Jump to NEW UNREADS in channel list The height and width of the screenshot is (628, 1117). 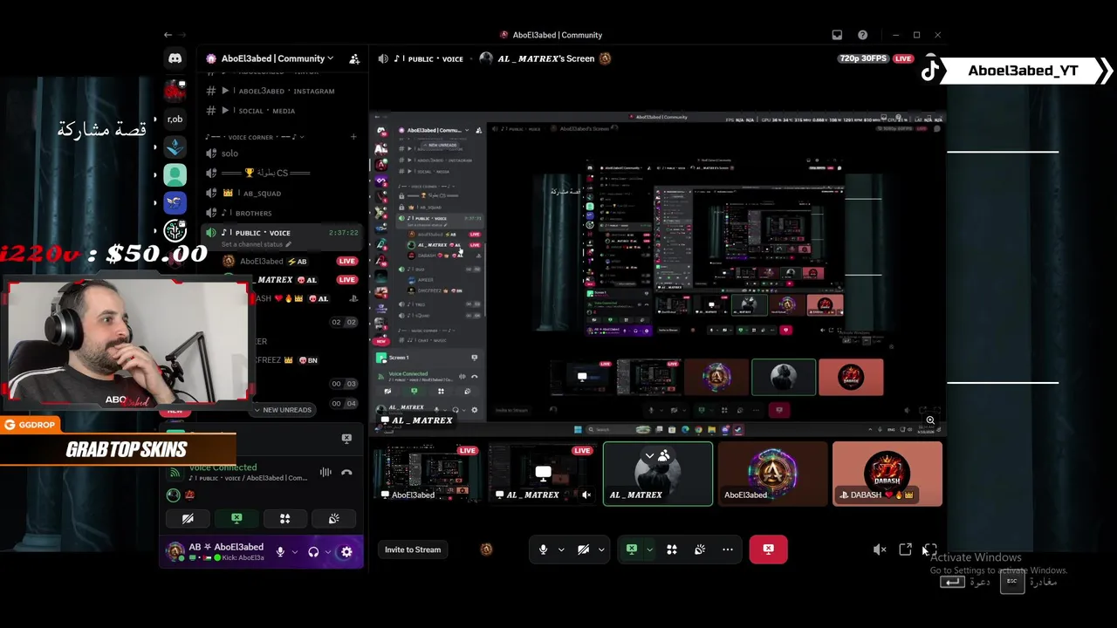pos(281,410)
